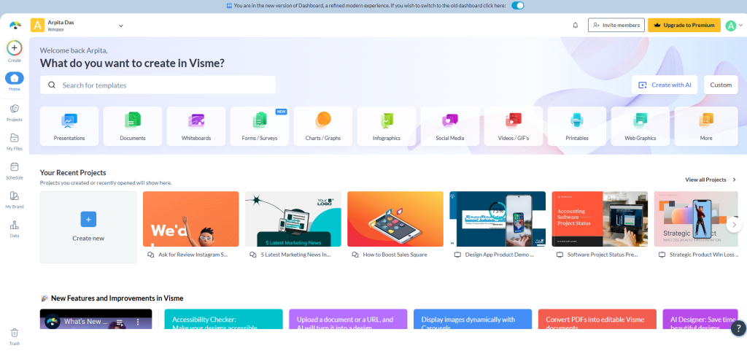Click the user avatar icon
The width and height of the screenshot is (747, 351).
tap(730, 26)
